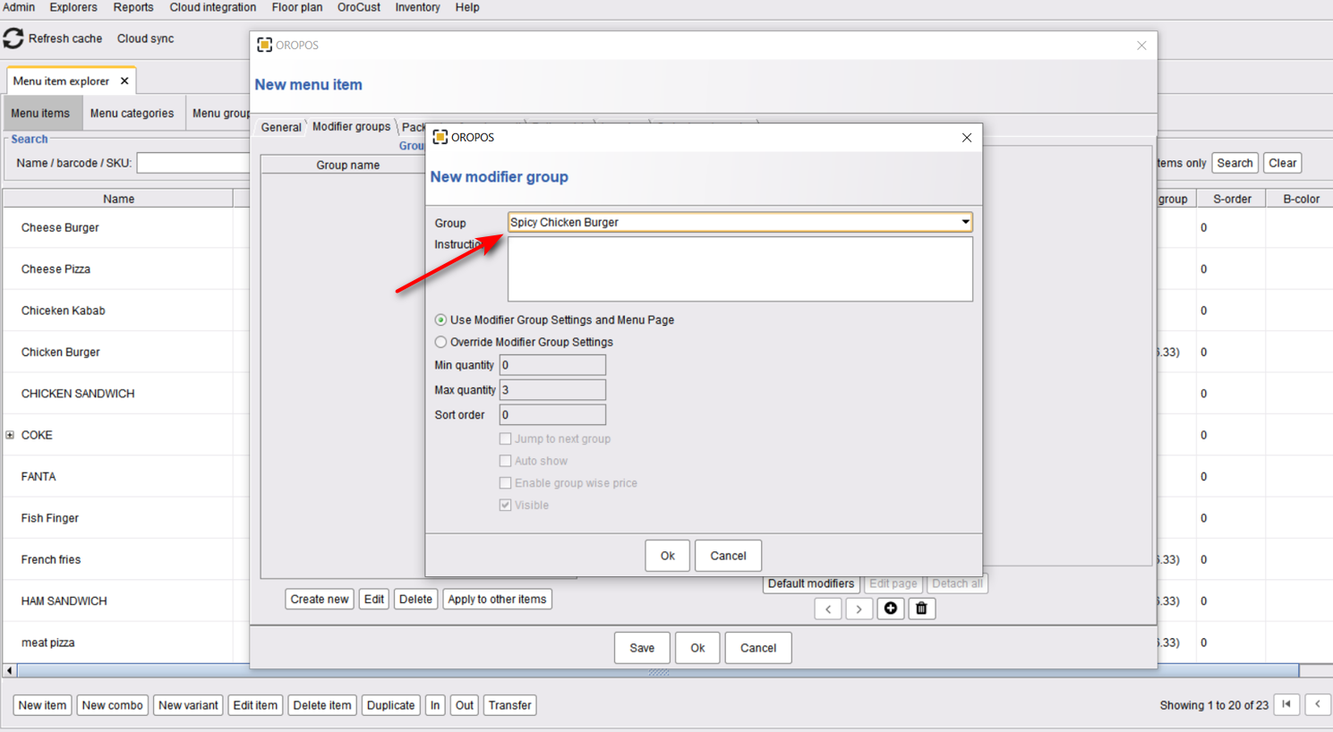
Task: Open the Inventory menu
Action: [418, 7]
